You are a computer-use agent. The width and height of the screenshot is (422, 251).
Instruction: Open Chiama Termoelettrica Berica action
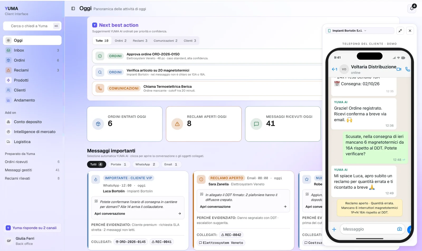[x=207, y=88]
